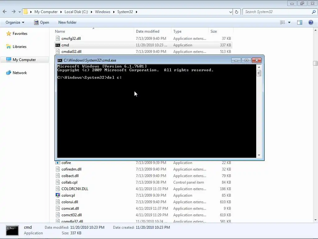Select the cofiredm.dll file
This screenshot has height=239, width=318.
[71, 169]
